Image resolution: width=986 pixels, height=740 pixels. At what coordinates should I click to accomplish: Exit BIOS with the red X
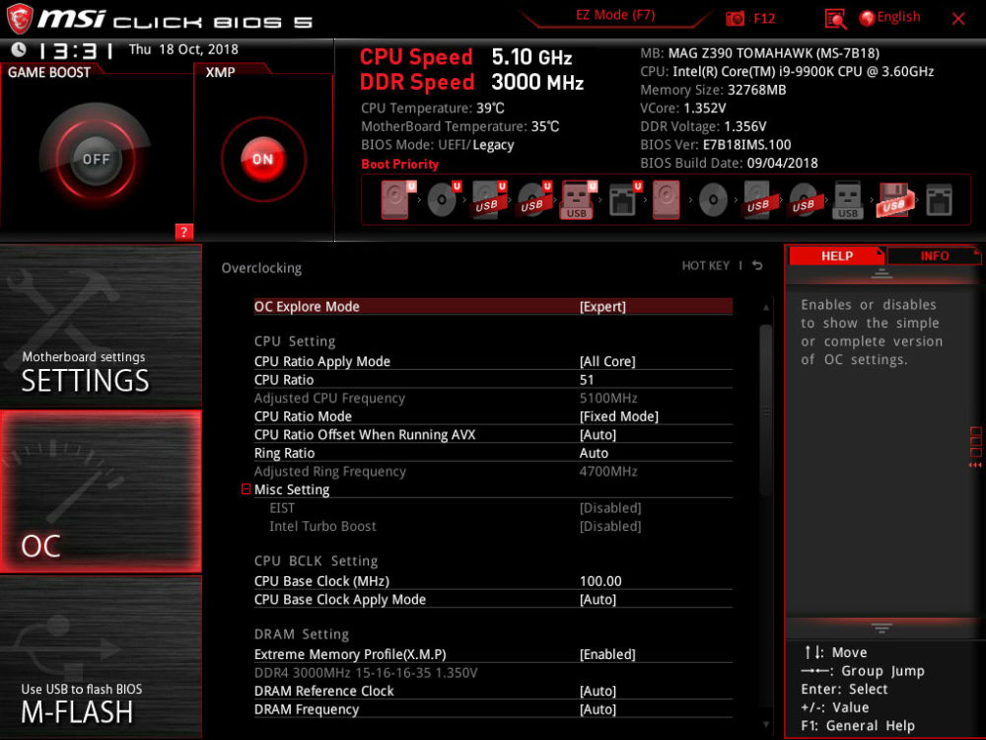(x=957, y=19)
